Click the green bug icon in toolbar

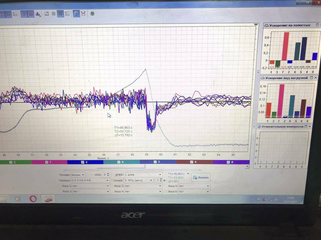92,14
